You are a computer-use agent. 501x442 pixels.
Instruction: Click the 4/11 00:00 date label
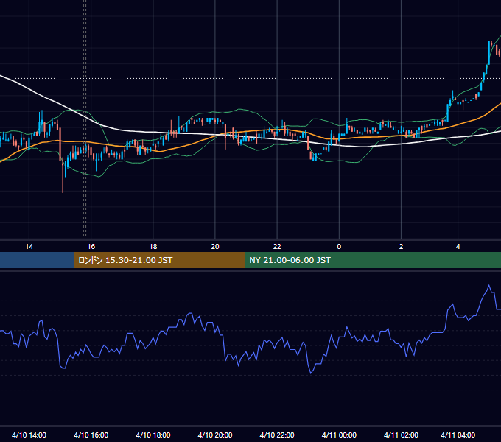coord(339,435)
